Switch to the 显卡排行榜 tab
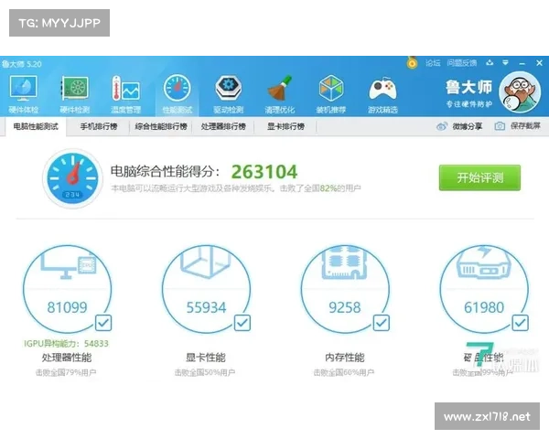Image resolution: width=549 pixels, height=439 pixels. tap(285, 126)
